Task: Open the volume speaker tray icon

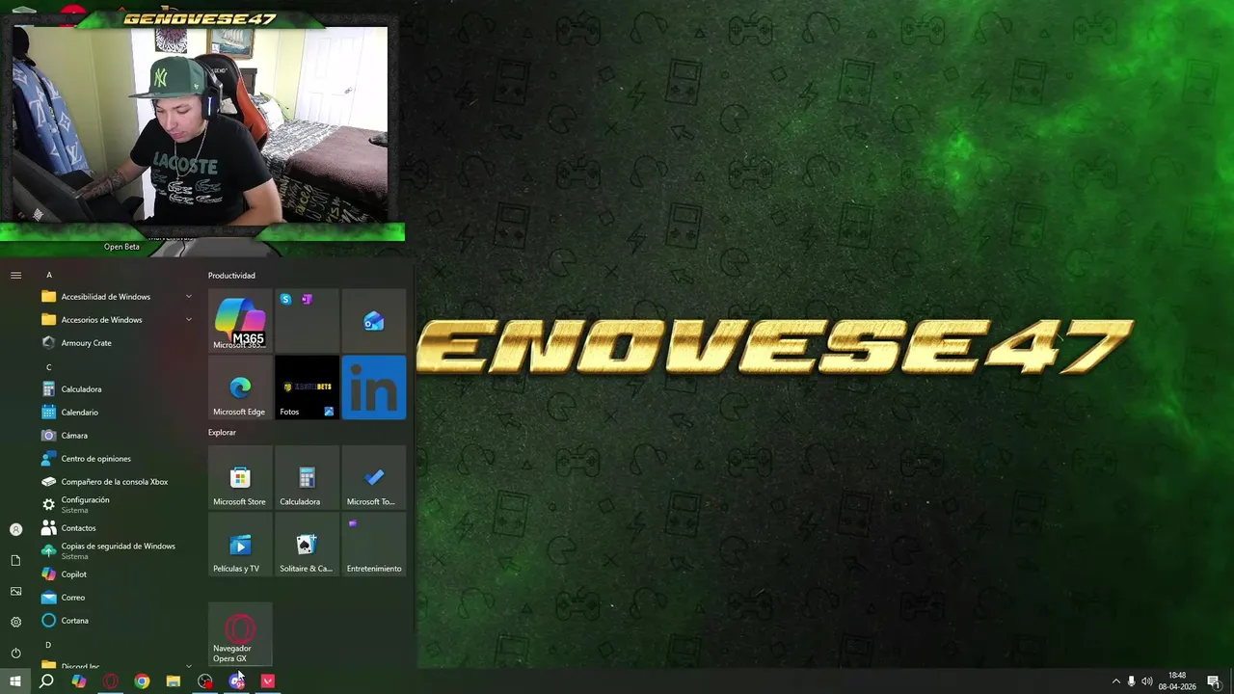Action: 1146,681
